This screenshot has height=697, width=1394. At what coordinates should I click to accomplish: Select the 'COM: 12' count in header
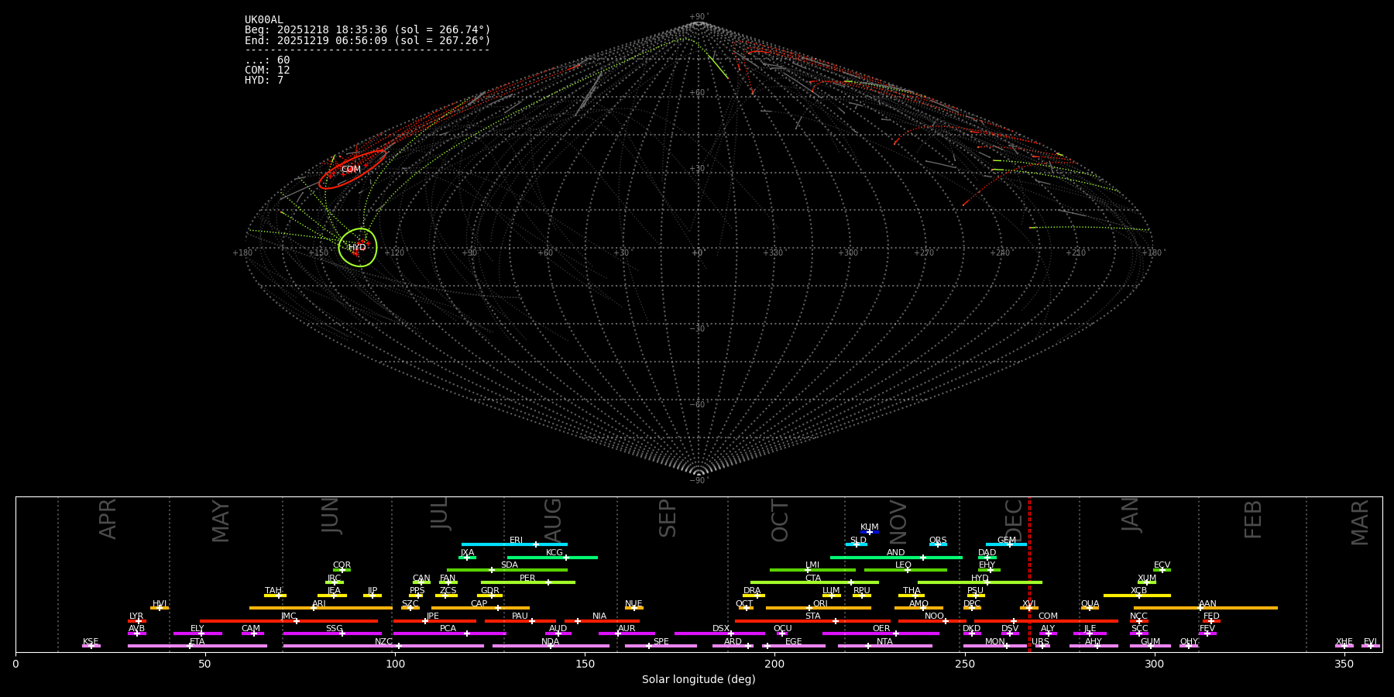(x=267, y=70)
